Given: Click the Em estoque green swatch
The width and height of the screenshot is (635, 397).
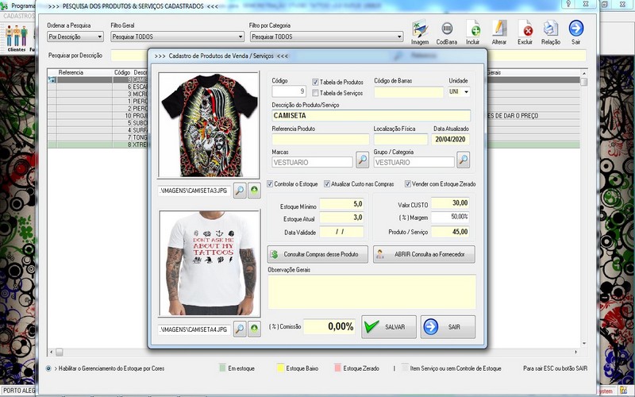Looking at the screenshot, I should click(222, 368).
